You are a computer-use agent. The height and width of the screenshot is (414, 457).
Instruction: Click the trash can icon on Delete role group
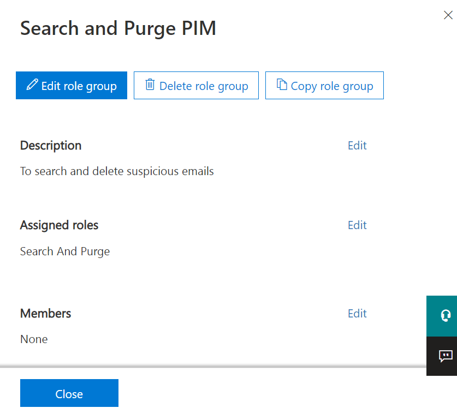point(150,85)
